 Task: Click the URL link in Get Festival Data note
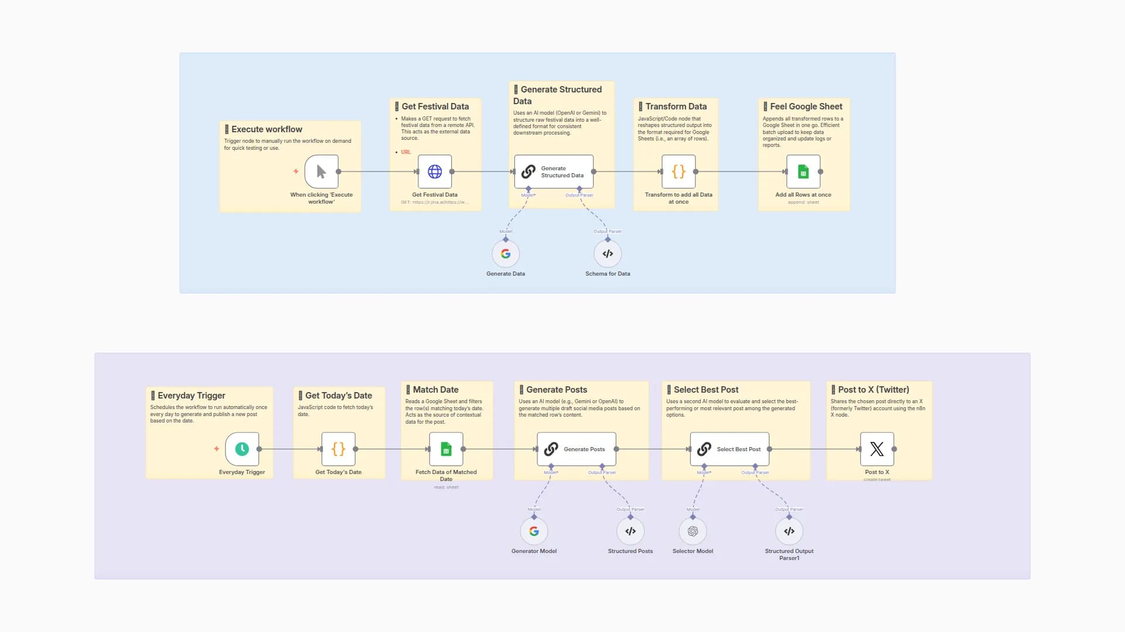(x=405, y=152)
